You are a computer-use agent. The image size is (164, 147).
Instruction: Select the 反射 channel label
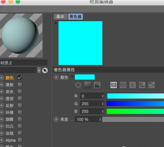click(x=9, y=105)
